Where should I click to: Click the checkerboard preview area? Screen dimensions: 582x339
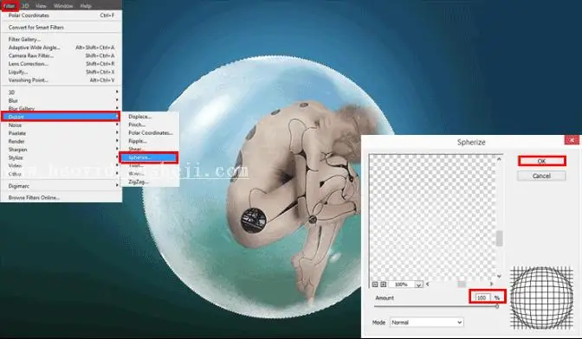point(432,217)
